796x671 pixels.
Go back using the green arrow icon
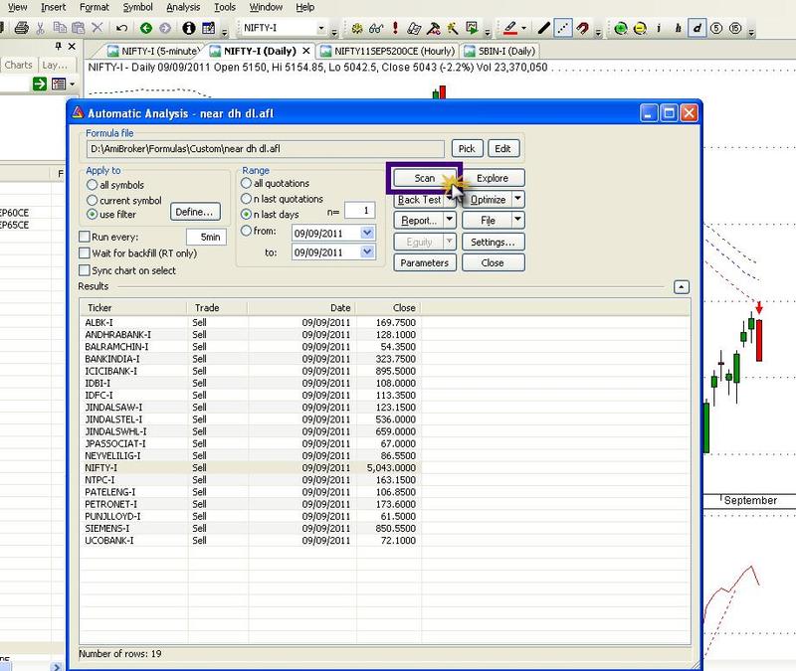pyautogui.click(x=146, y=28)
